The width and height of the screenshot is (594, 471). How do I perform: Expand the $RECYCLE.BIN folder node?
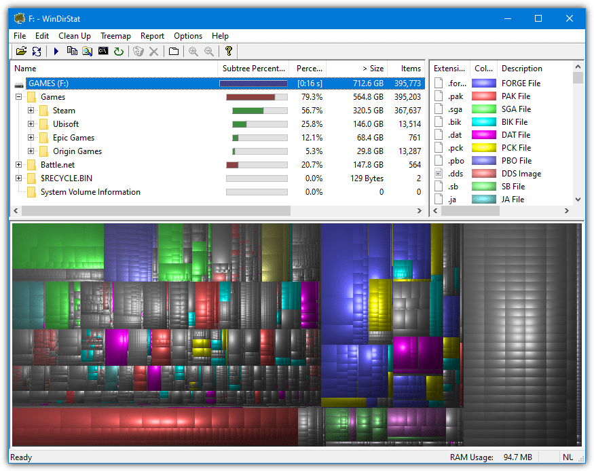point(18,178)
